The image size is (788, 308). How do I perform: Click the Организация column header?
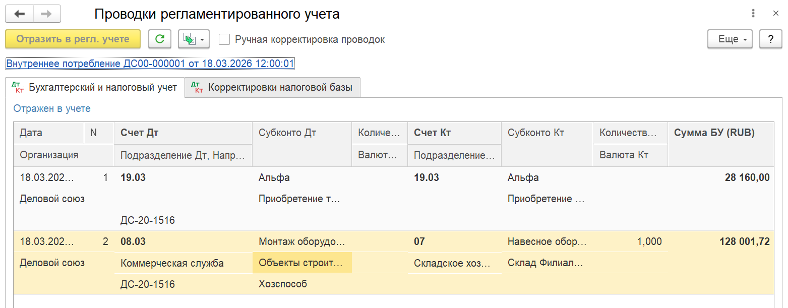(x=64, y=155)
